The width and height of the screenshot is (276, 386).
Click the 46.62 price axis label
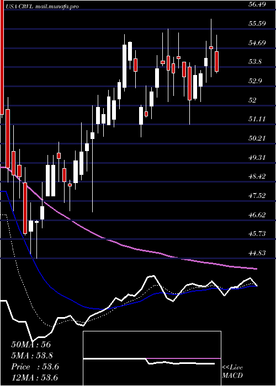pyautogui.click(x=257, y=215)
